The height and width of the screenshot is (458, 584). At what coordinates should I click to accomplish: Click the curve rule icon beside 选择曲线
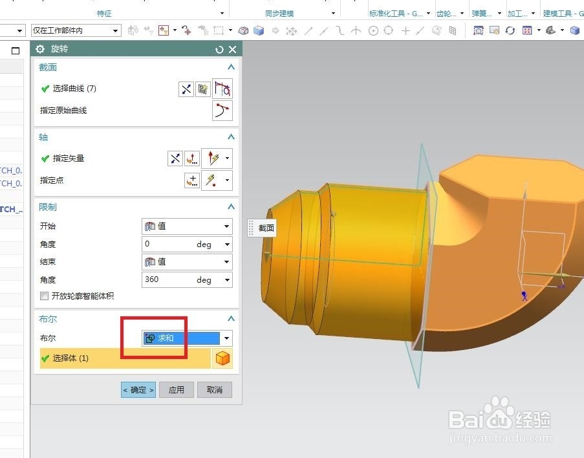(222, 88)
